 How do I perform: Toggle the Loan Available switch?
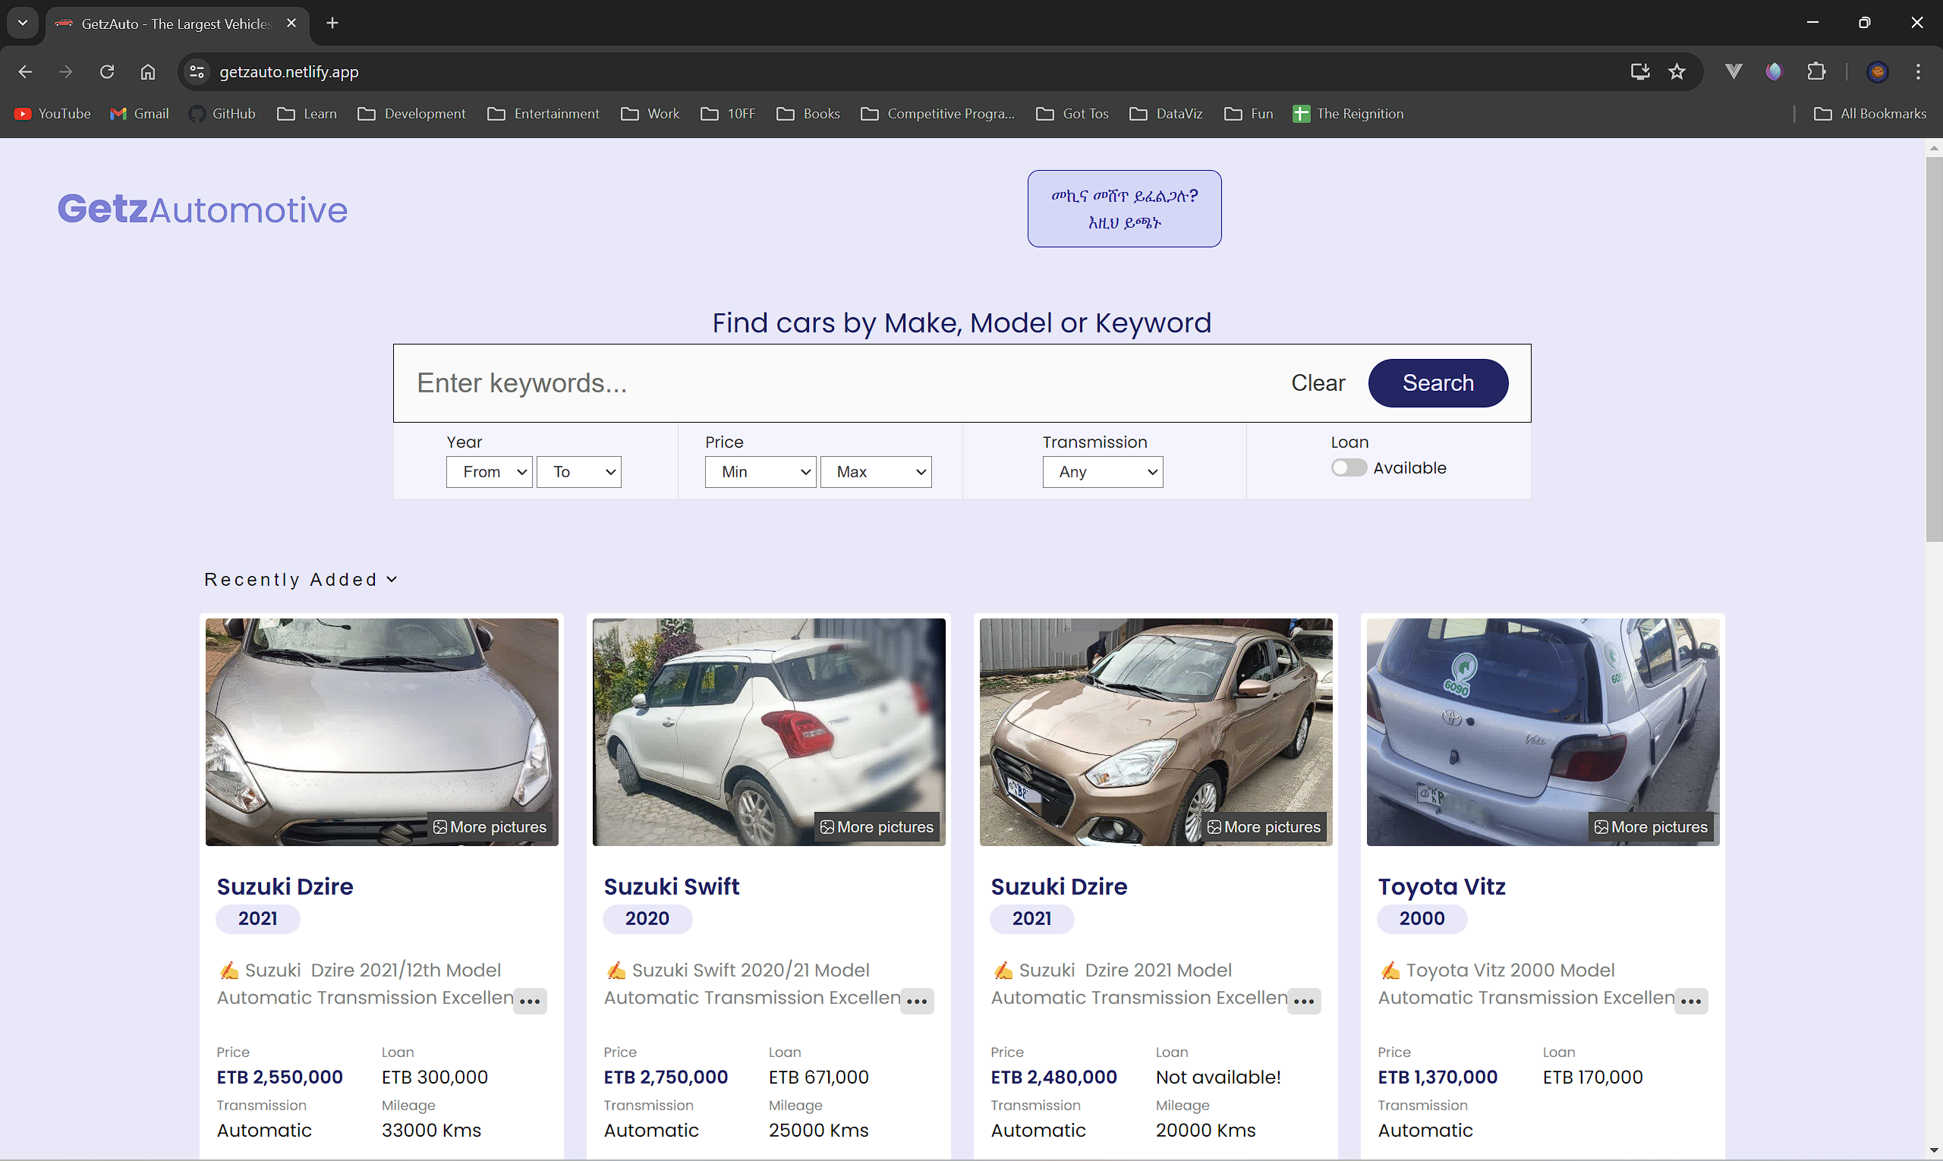click(1349, 468)
